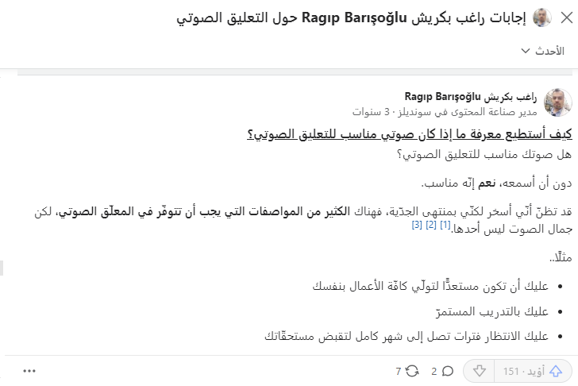Open the three-dots more options menu

(x=29, y=371)
